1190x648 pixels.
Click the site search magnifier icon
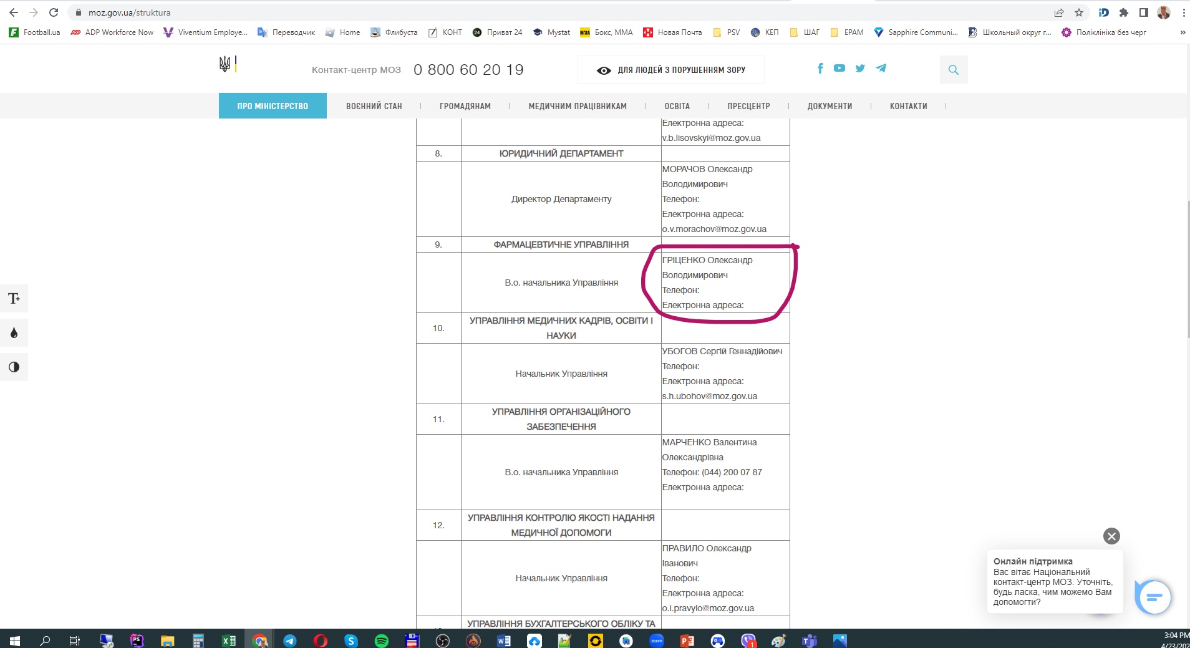coord(953,70)
